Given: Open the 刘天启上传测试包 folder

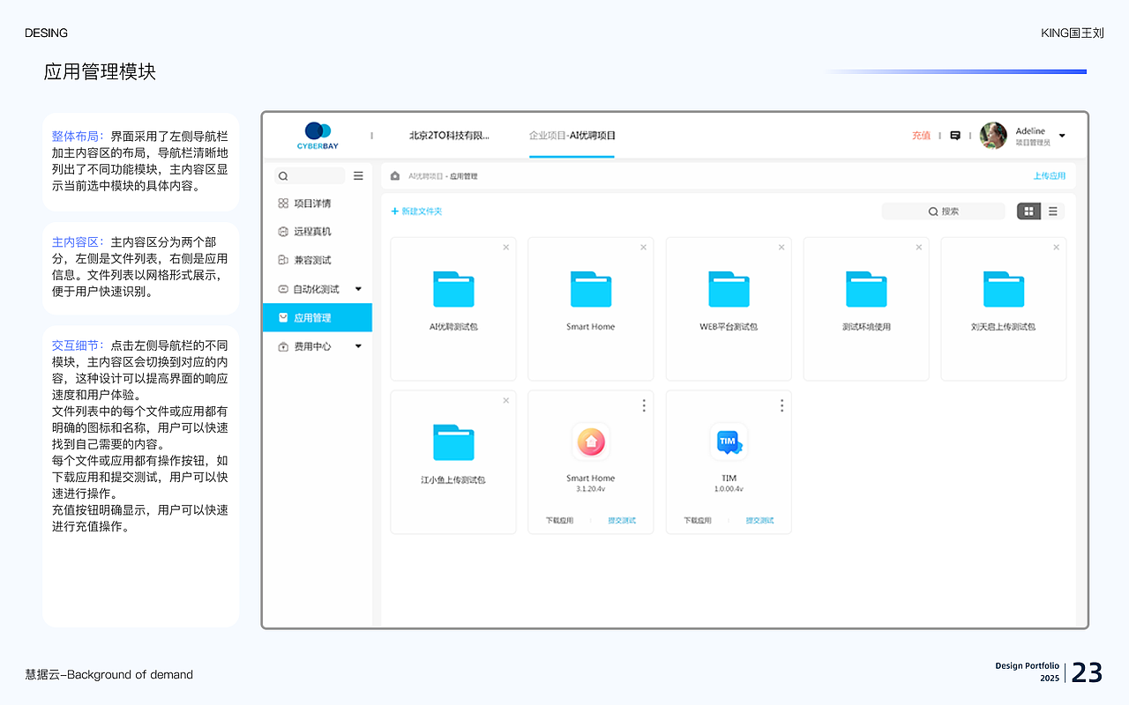Looking at the screenshot, I should click(x=1004, y=289).
